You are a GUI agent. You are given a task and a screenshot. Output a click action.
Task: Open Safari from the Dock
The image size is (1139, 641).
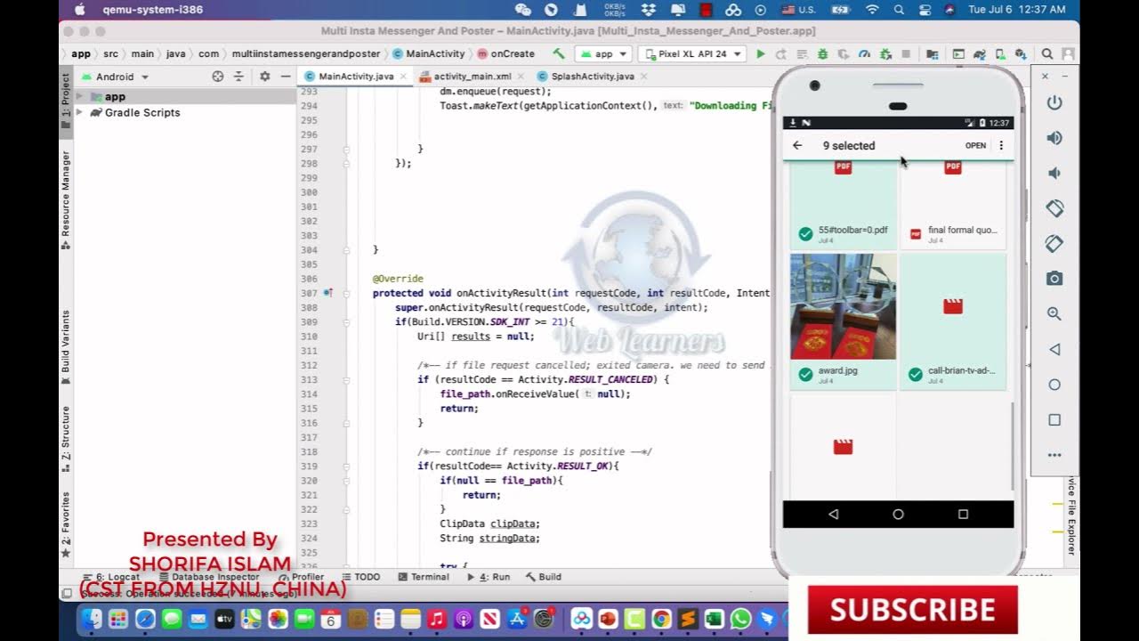(x=145, y=618)
